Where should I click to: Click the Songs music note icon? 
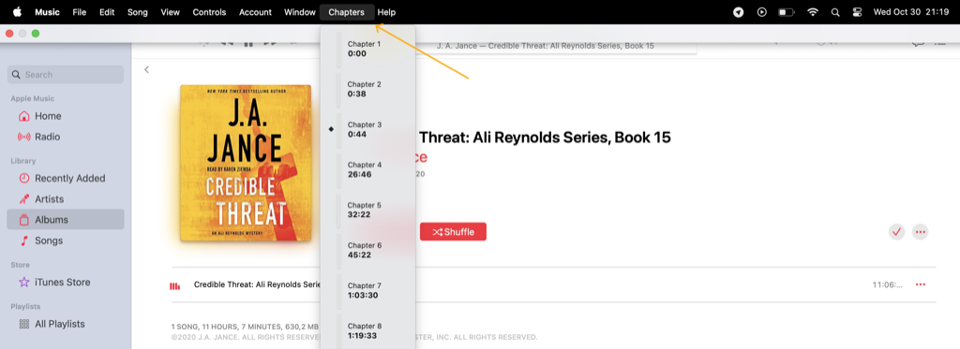coord(23,240)
